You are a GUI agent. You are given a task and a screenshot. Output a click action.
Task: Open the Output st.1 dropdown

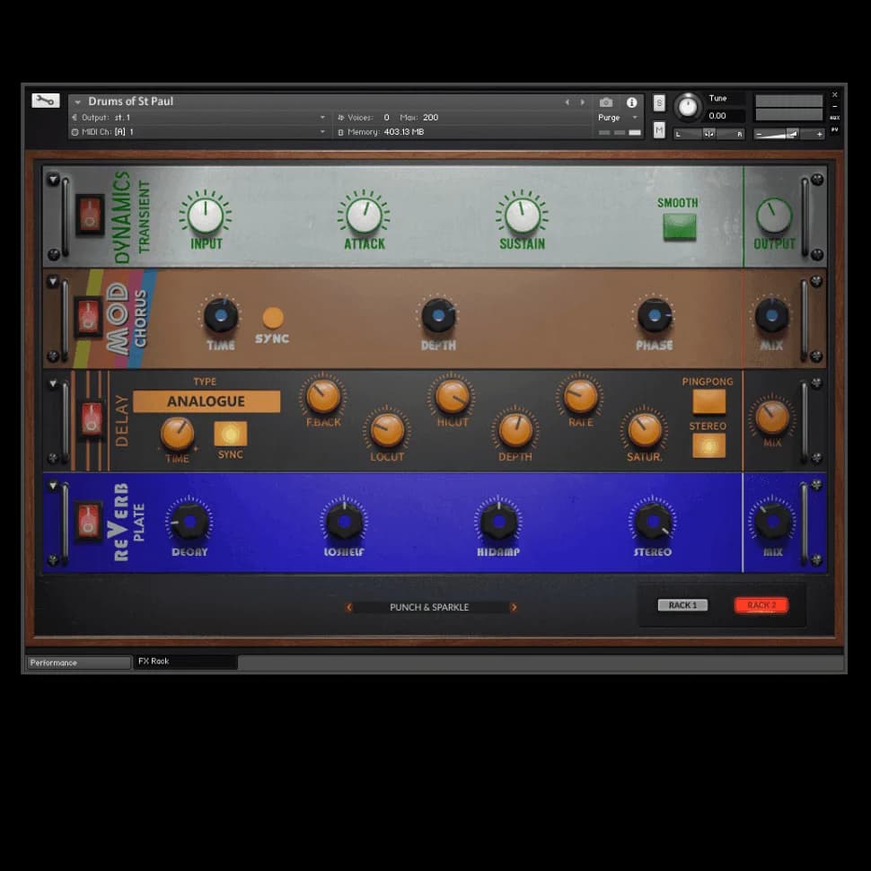(322, 118)
